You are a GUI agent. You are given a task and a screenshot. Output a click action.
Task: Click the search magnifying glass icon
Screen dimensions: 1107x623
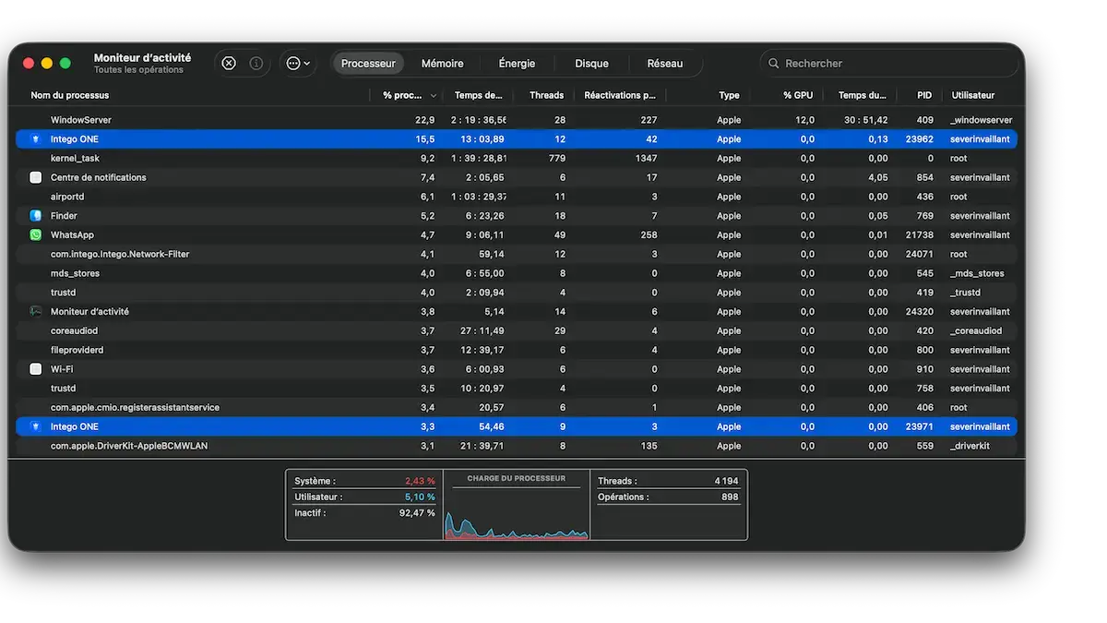tap(773, 64)
